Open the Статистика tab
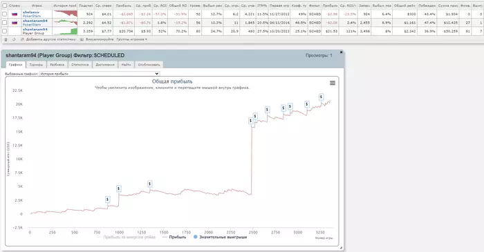 click(x=80, y=65)
